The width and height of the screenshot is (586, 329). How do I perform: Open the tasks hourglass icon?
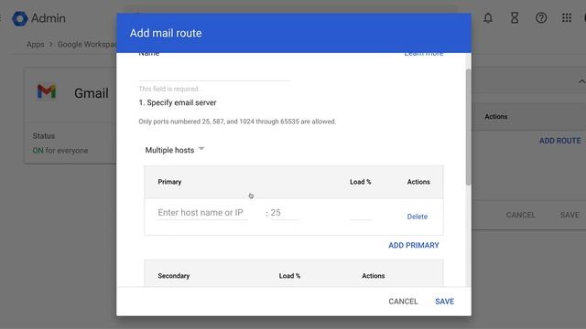tap(515, 18)
